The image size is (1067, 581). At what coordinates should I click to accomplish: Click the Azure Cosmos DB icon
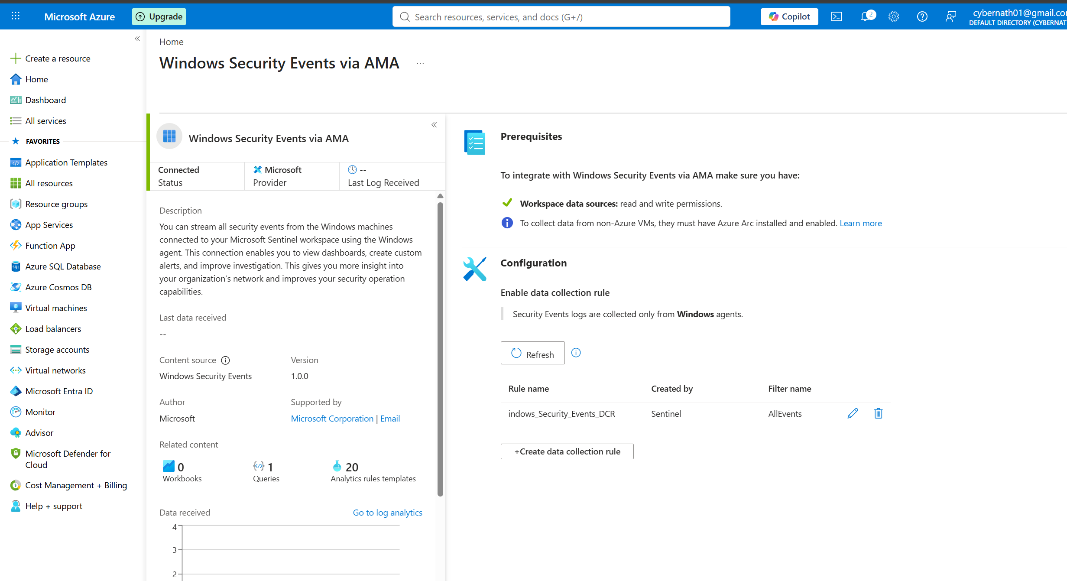point(16,287)
